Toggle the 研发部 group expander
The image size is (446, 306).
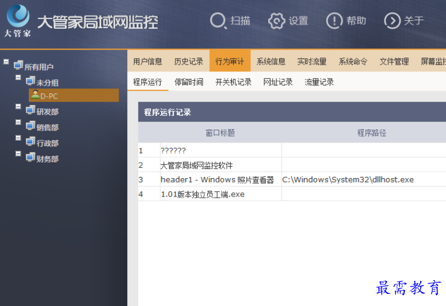(x=18, y=107)
